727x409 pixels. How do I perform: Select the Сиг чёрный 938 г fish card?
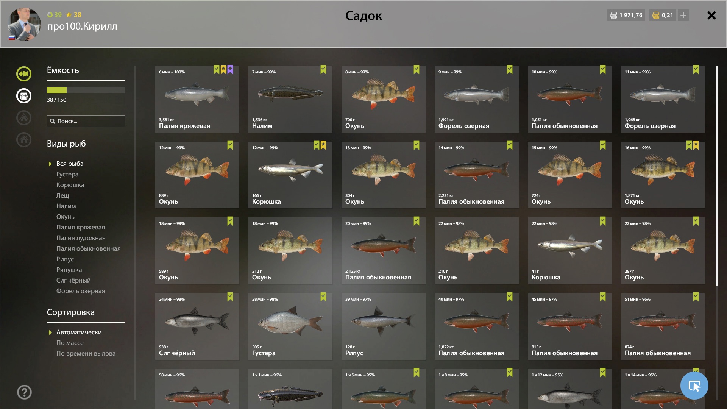pos(197,326)
